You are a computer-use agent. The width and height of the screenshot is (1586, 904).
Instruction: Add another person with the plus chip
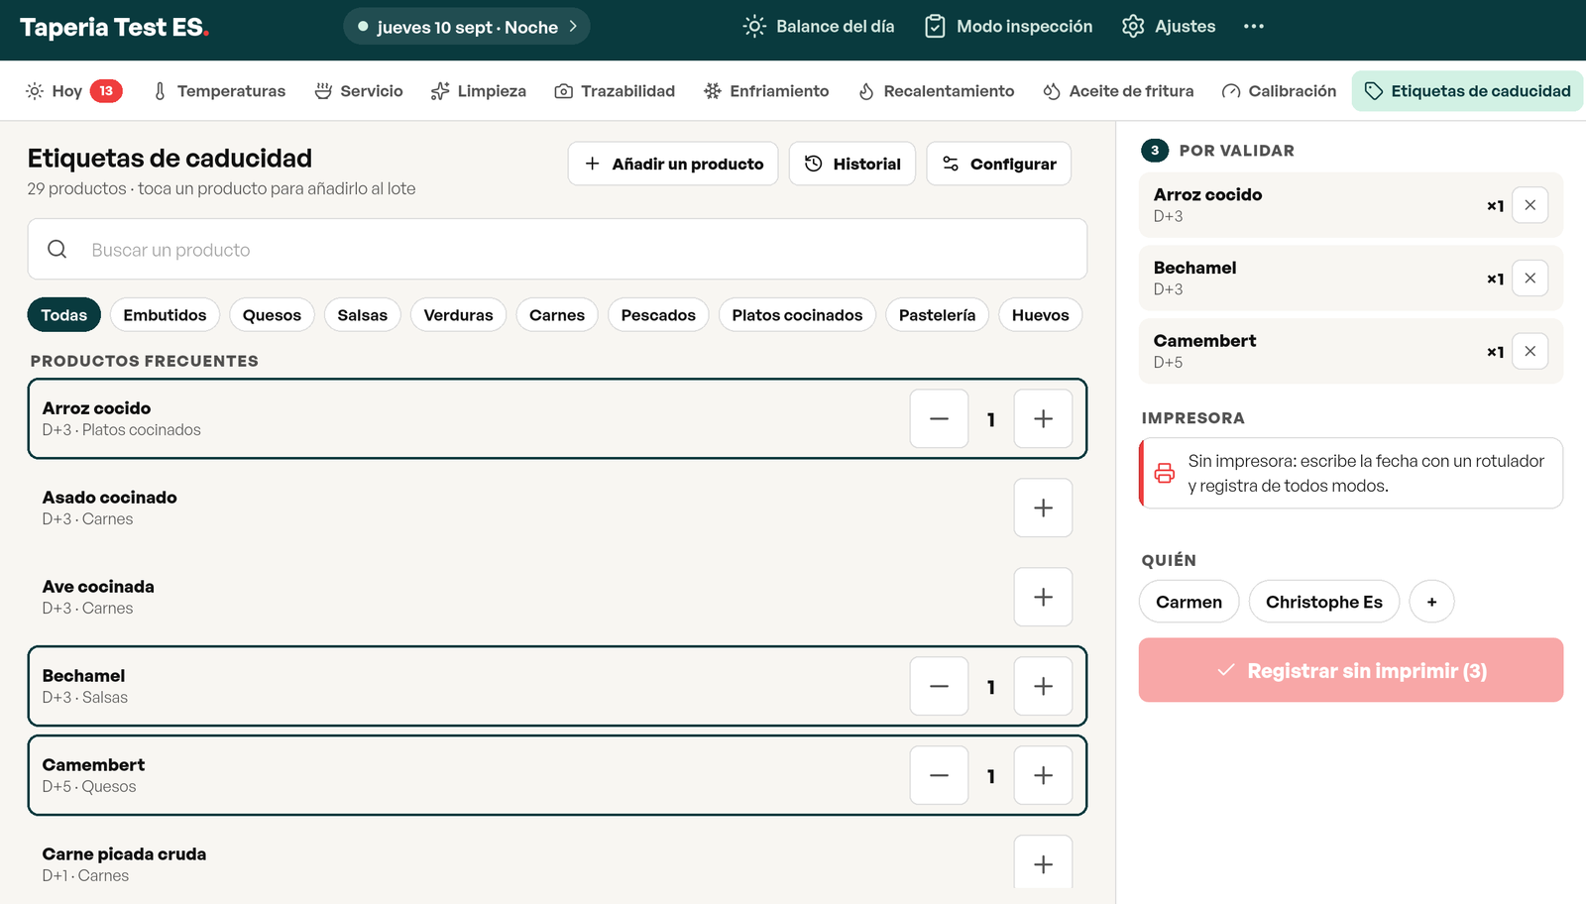1431,602
